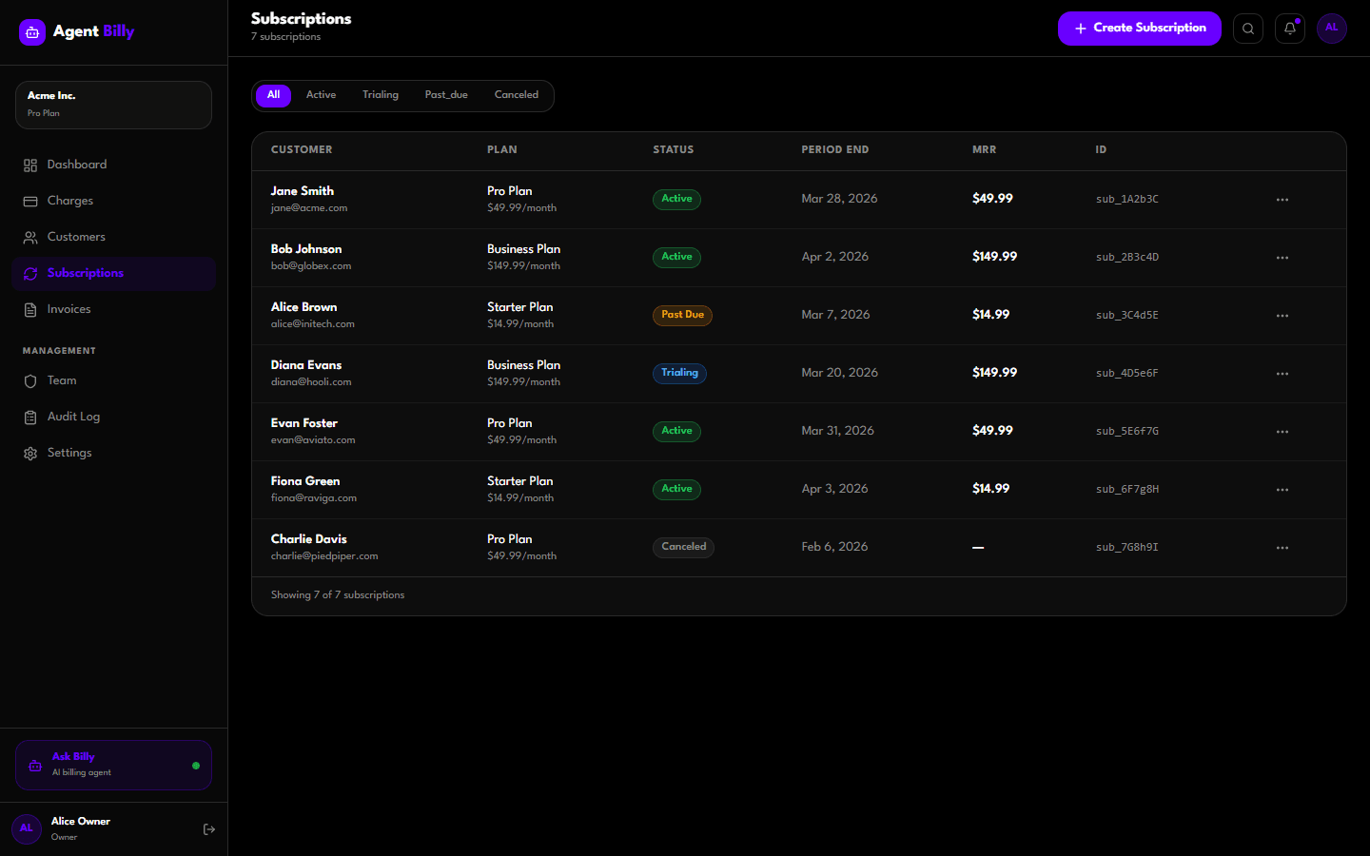Image resolution: width=1370 pixels, height=856 pixels.
Task: View the Audit Log
Action: click(x=73, y=416)
